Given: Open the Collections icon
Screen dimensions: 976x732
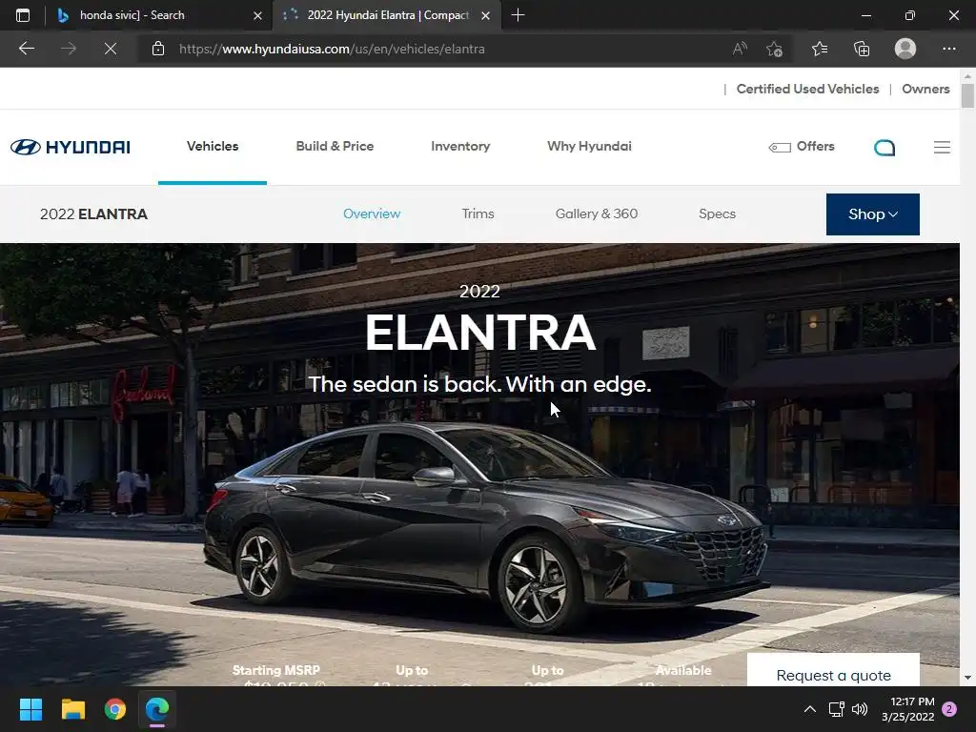Looking at the screenshot, I should (862, 49).
